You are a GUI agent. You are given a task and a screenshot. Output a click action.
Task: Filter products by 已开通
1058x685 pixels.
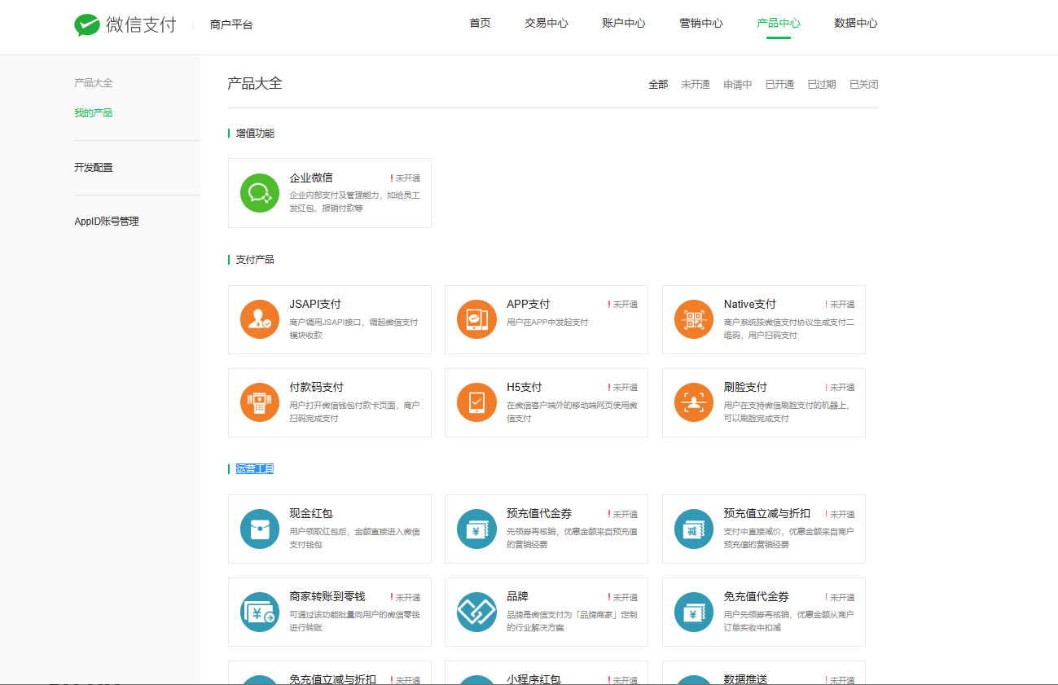pos(779,84)
